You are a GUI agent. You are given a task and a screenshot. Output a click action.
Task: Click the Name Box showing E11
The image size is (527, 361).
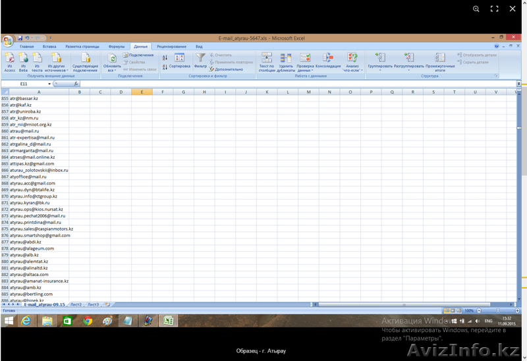coord(25,84)
